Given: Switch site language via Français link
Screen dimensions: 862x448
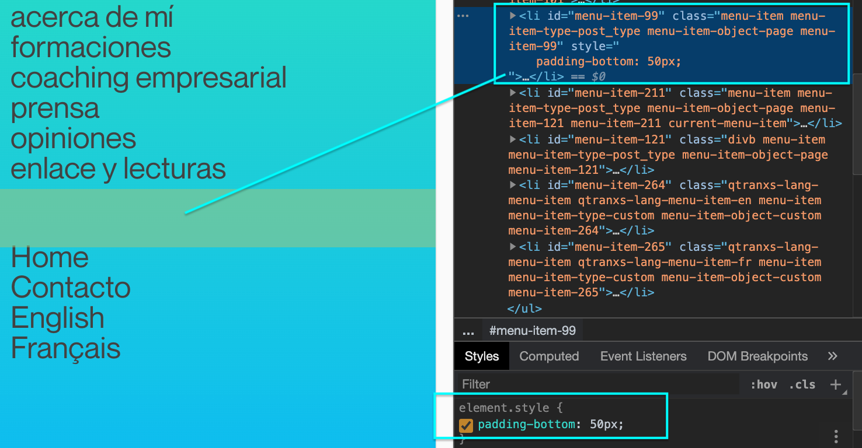Looking at the screenshot, I should pyautogui.click(x=65, y=348).
